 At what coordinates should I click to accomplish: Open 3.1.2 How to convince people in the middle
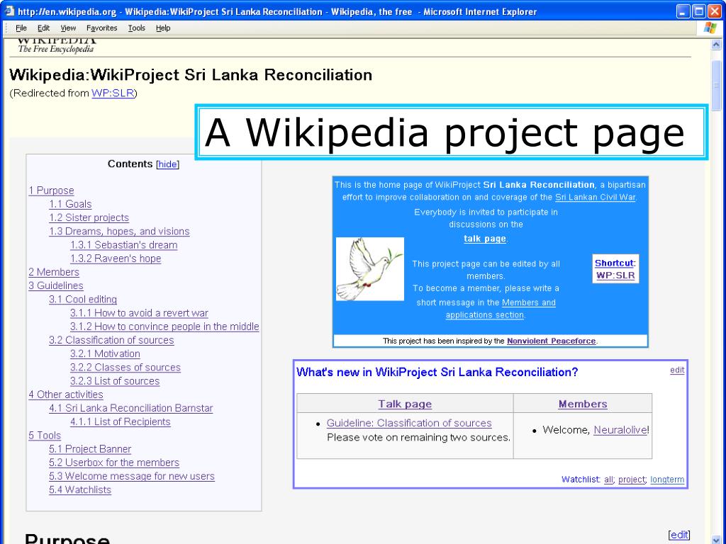[164, 327]
